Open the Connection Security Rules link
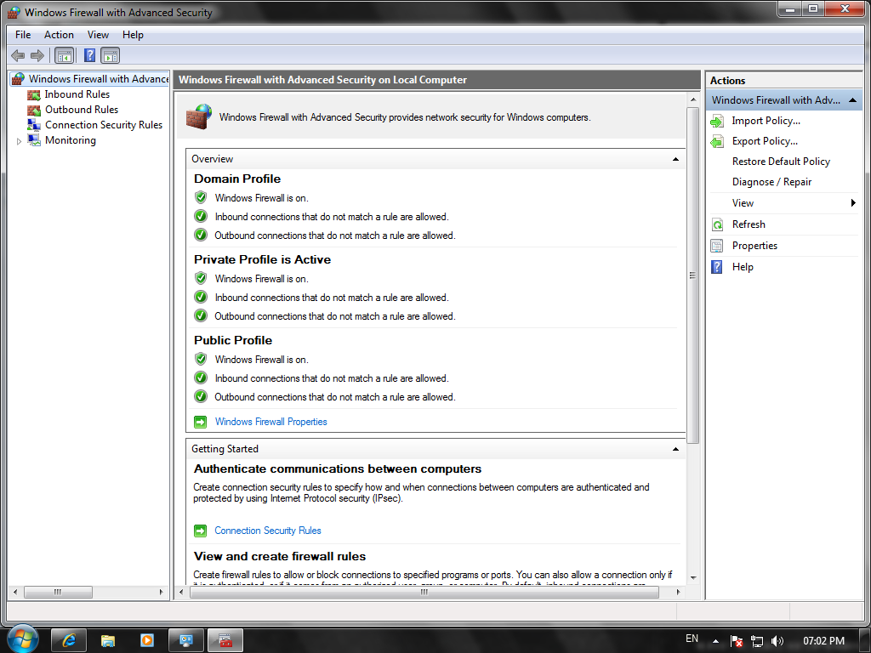This screenshot has height=653, width=871. (268, 531)
